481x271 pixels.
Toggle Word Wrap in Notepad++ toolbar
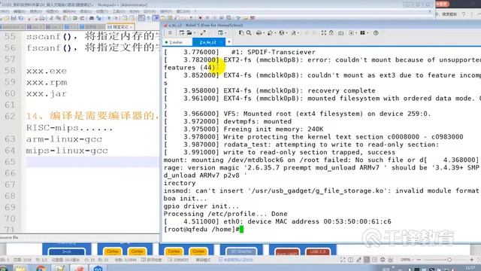coord(141,18)
